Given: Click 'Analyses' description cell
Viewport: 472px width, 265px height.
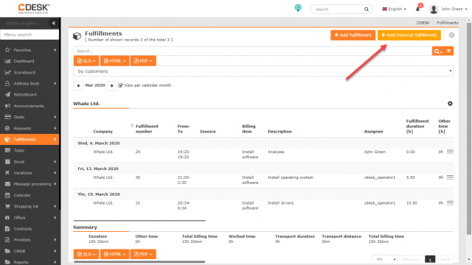Looking at the screenshot, I should point(276,152).
